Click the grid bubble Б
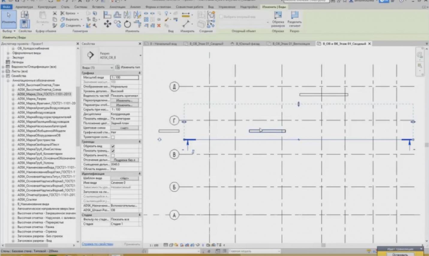The width and height of the screenshot is (429, 256). tap(174, 187)
